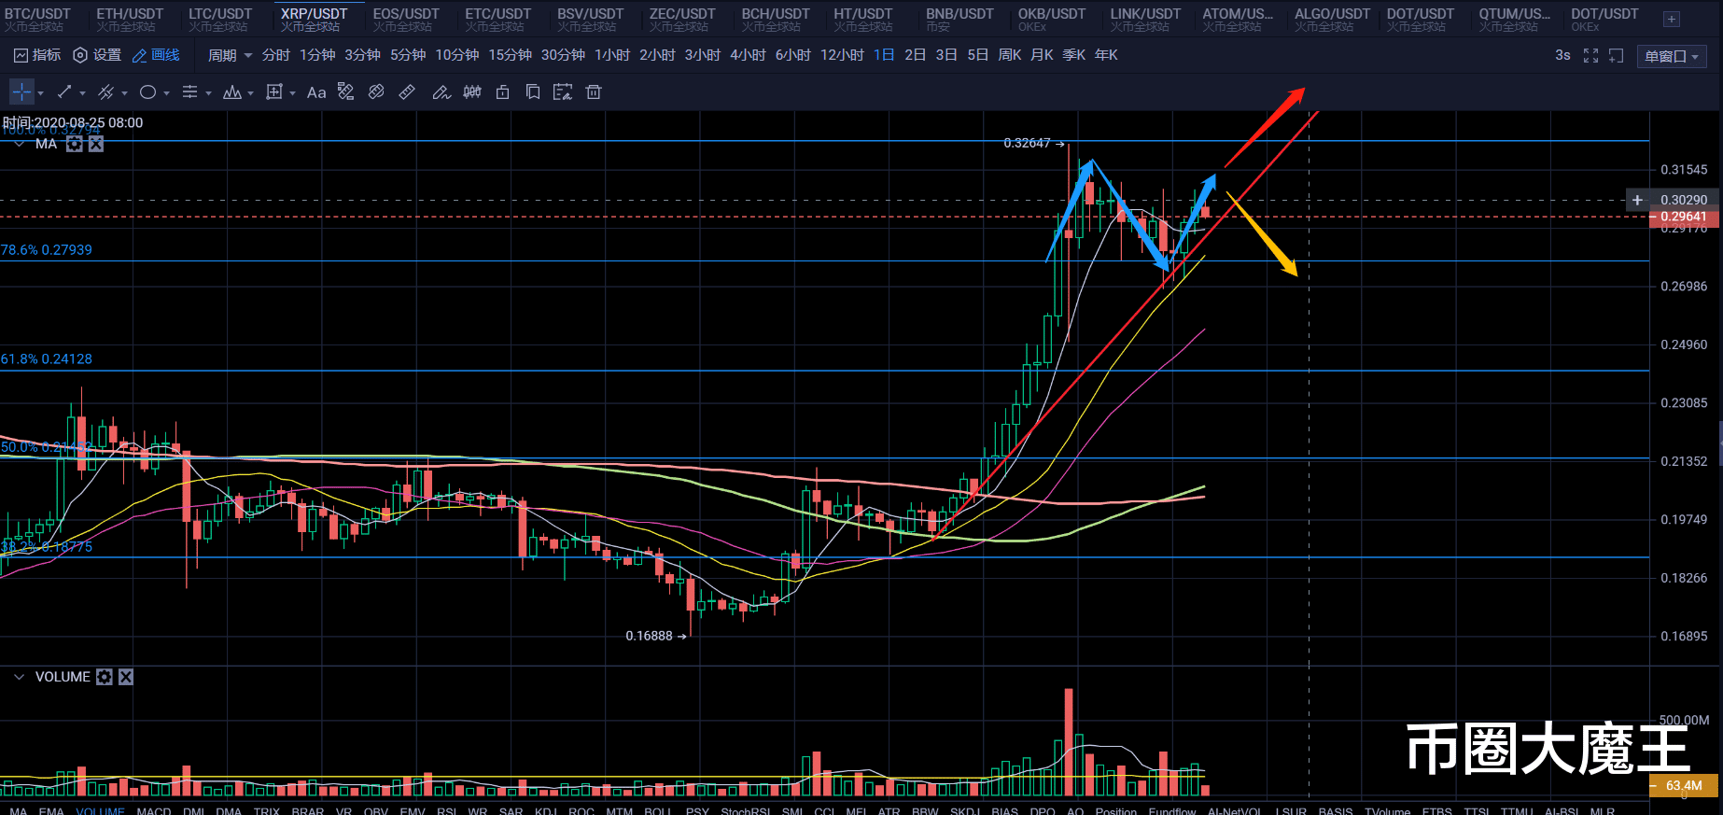Image resolution: width=1723 pixels, height=815 pixels.
Task: Open the 周期 period dropdown
Action: tap(230, 55)
